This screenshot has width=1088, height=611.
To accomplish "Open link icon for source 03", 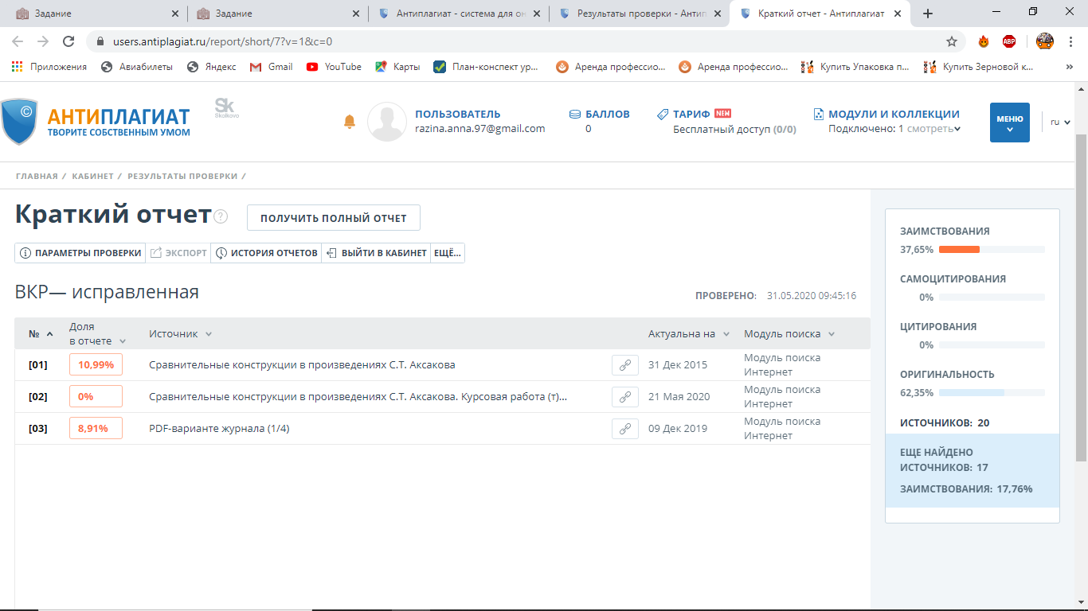I will pos(625,429).
